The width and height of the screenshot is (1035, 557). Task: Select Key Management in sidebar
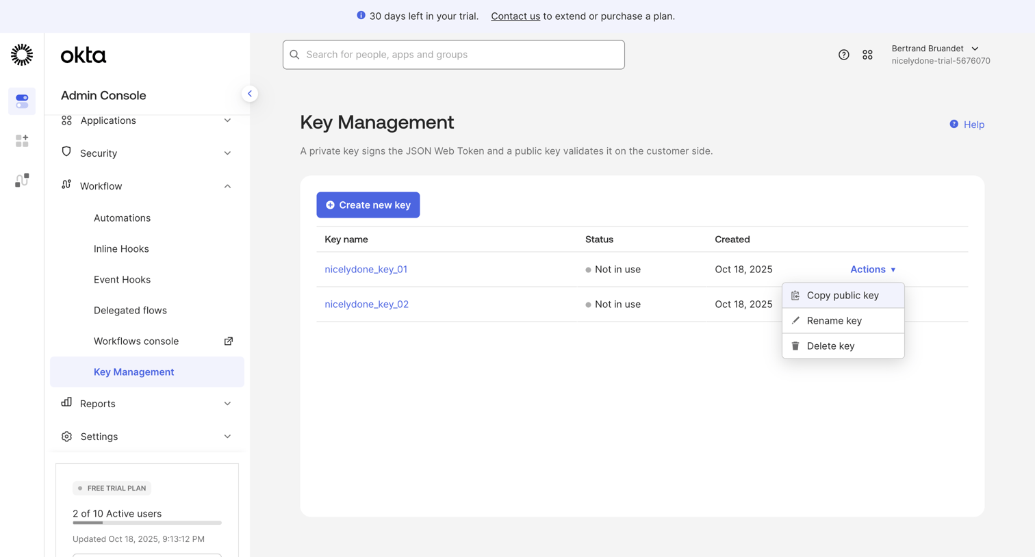point(147,372)
